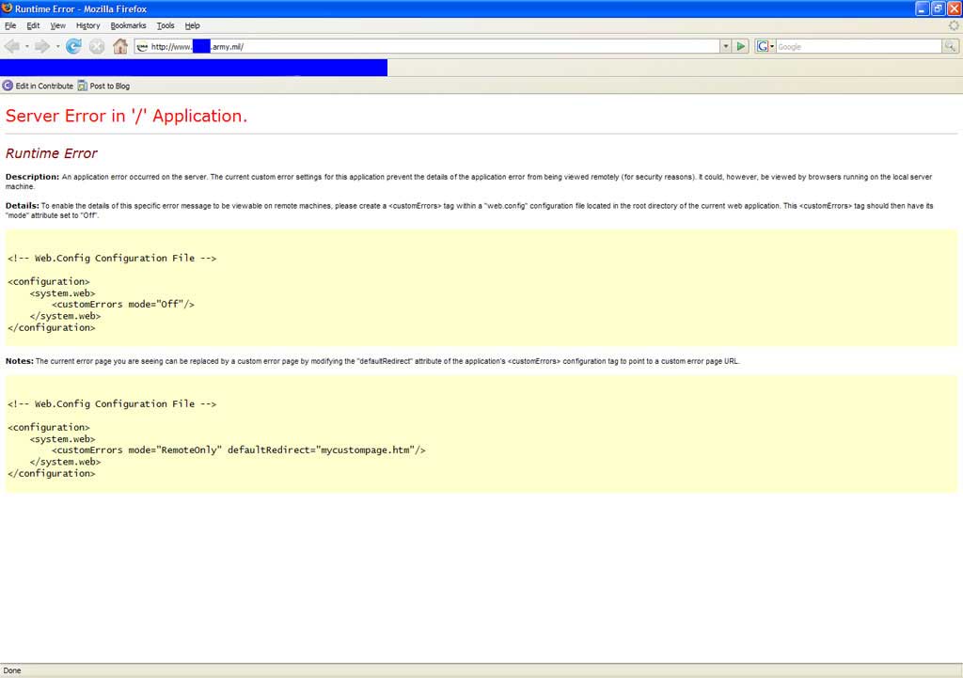Open the File menu
Image resolution: width=963 pixels, height=678 pixels.
10,25
